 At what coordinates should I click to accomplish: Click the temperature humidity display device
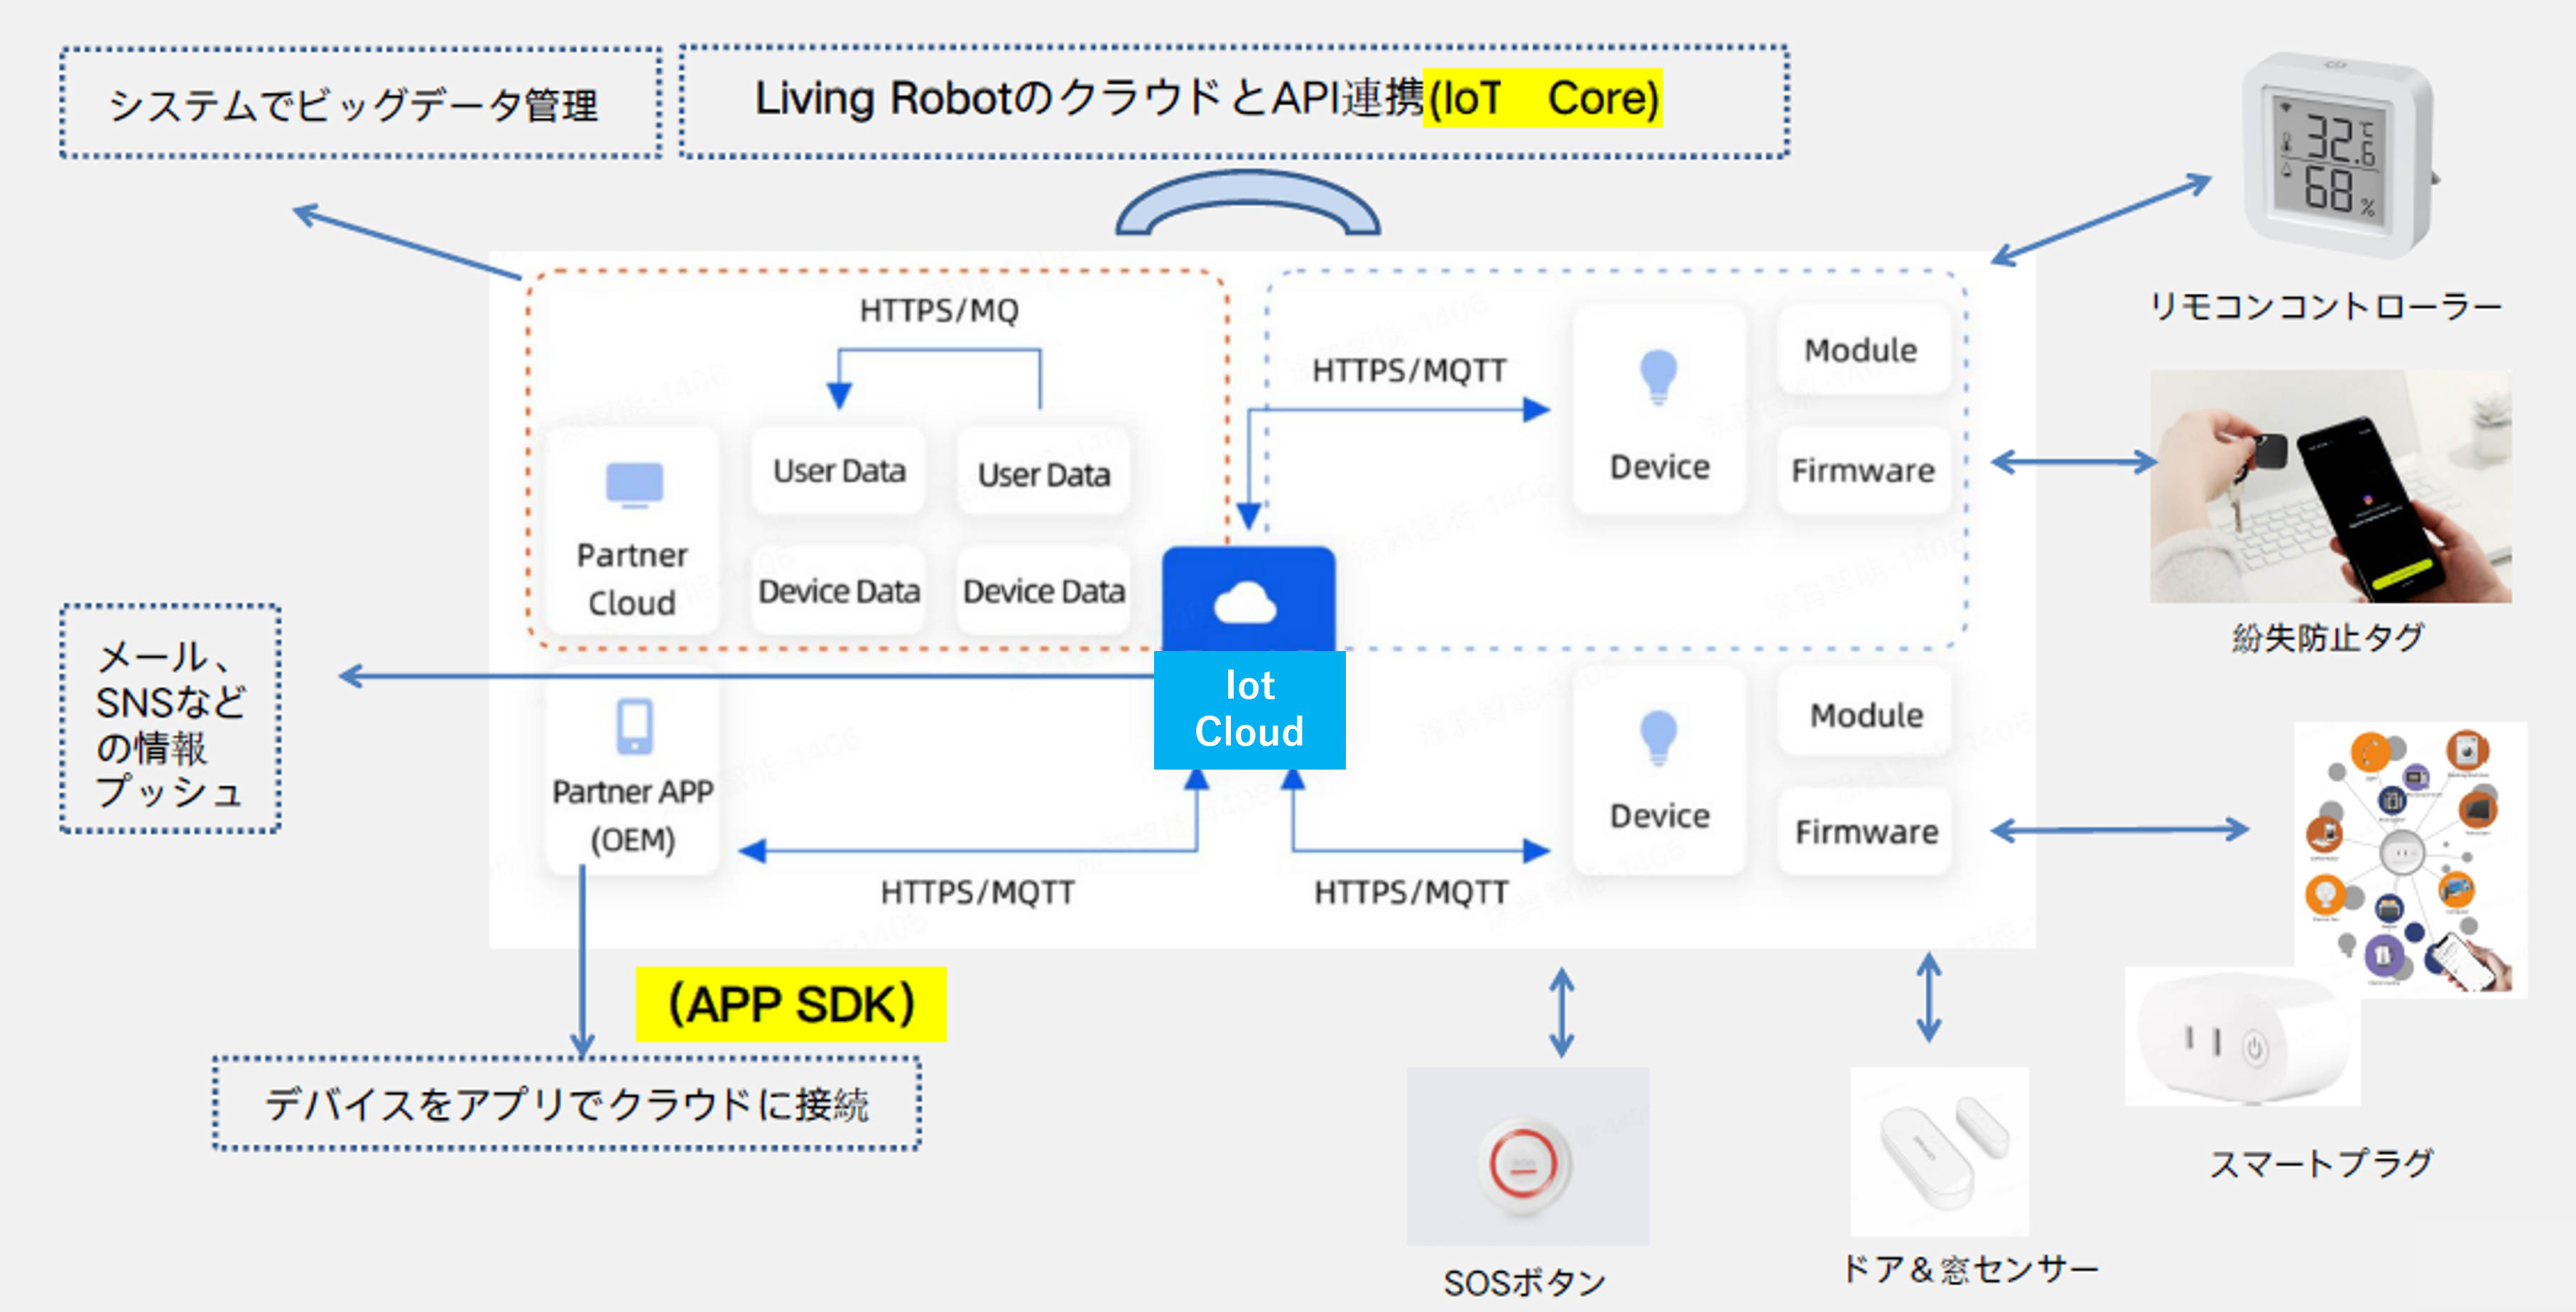[2335, 158]
